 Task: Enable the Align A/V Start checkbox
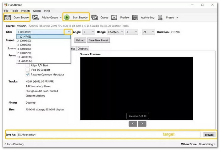coord(28,65)
